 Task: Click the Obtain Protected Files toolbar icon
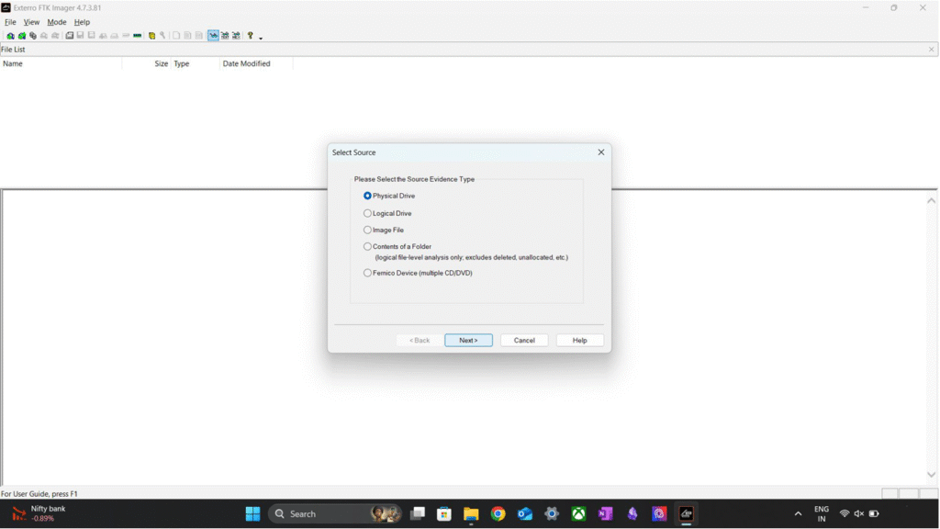coord(152,36)
